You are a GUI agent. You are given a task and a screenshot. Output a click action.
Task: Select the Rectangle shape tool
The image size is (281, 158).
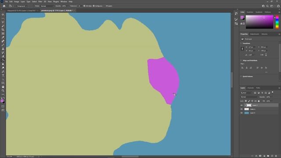click(x=3, y=83)
